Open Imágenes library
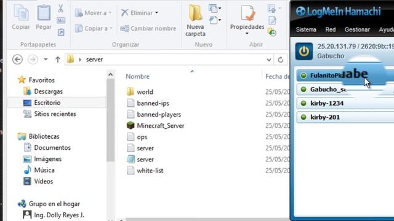394x221 pixels. (42, 159)
